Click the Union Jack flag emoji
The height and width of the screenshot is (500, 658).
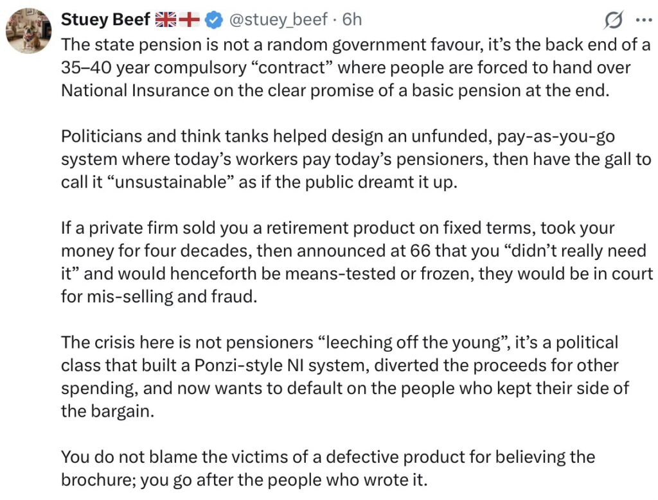pos(166,19)
